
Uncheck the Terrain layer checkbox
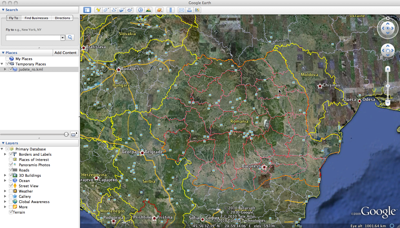11,212
